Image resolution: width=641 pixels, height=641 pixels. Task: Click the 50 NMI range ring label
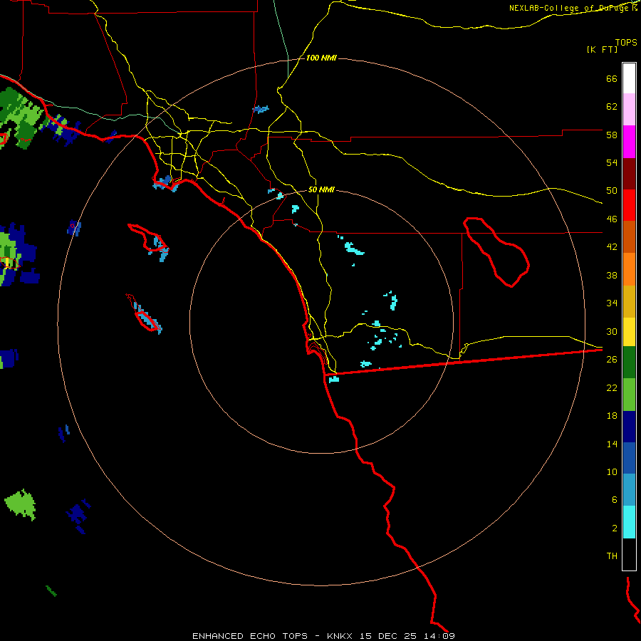(x=321, y=189)
